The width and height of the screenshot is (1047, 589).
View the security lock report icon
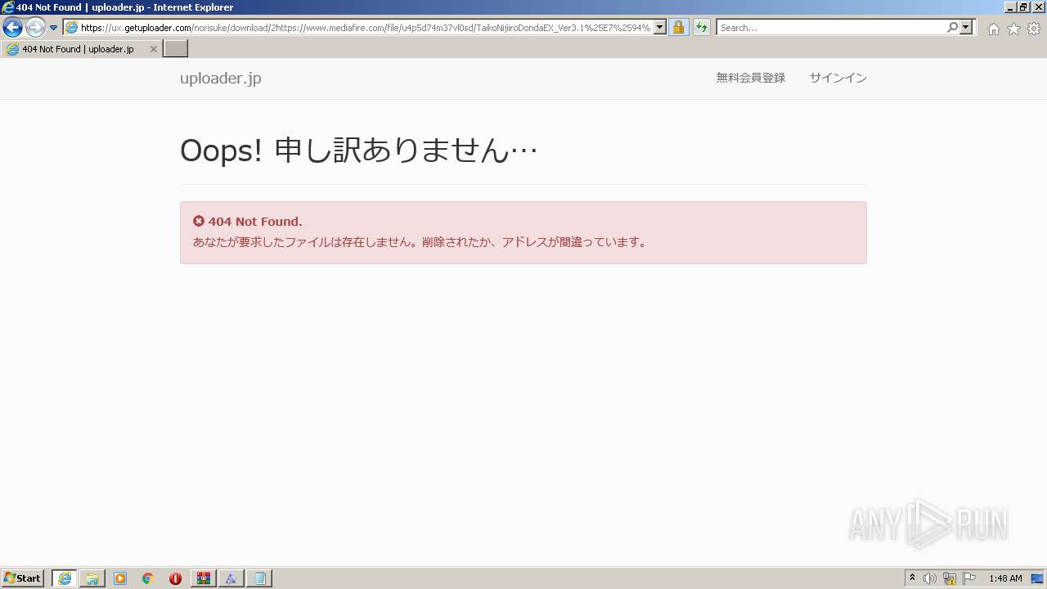(678, 28)
